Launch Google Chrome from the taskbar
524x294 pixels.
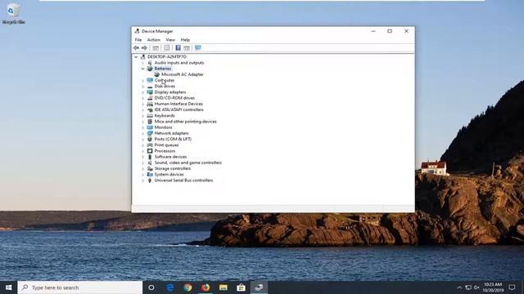pos(187,287)
